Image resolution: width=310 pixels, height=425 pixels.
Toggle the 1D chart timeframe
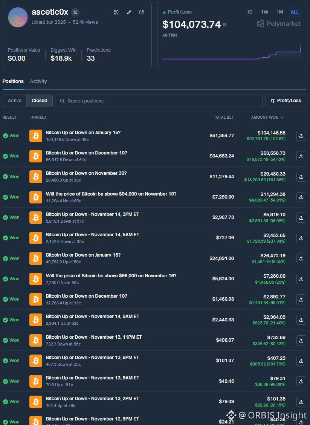pos(249,12)
